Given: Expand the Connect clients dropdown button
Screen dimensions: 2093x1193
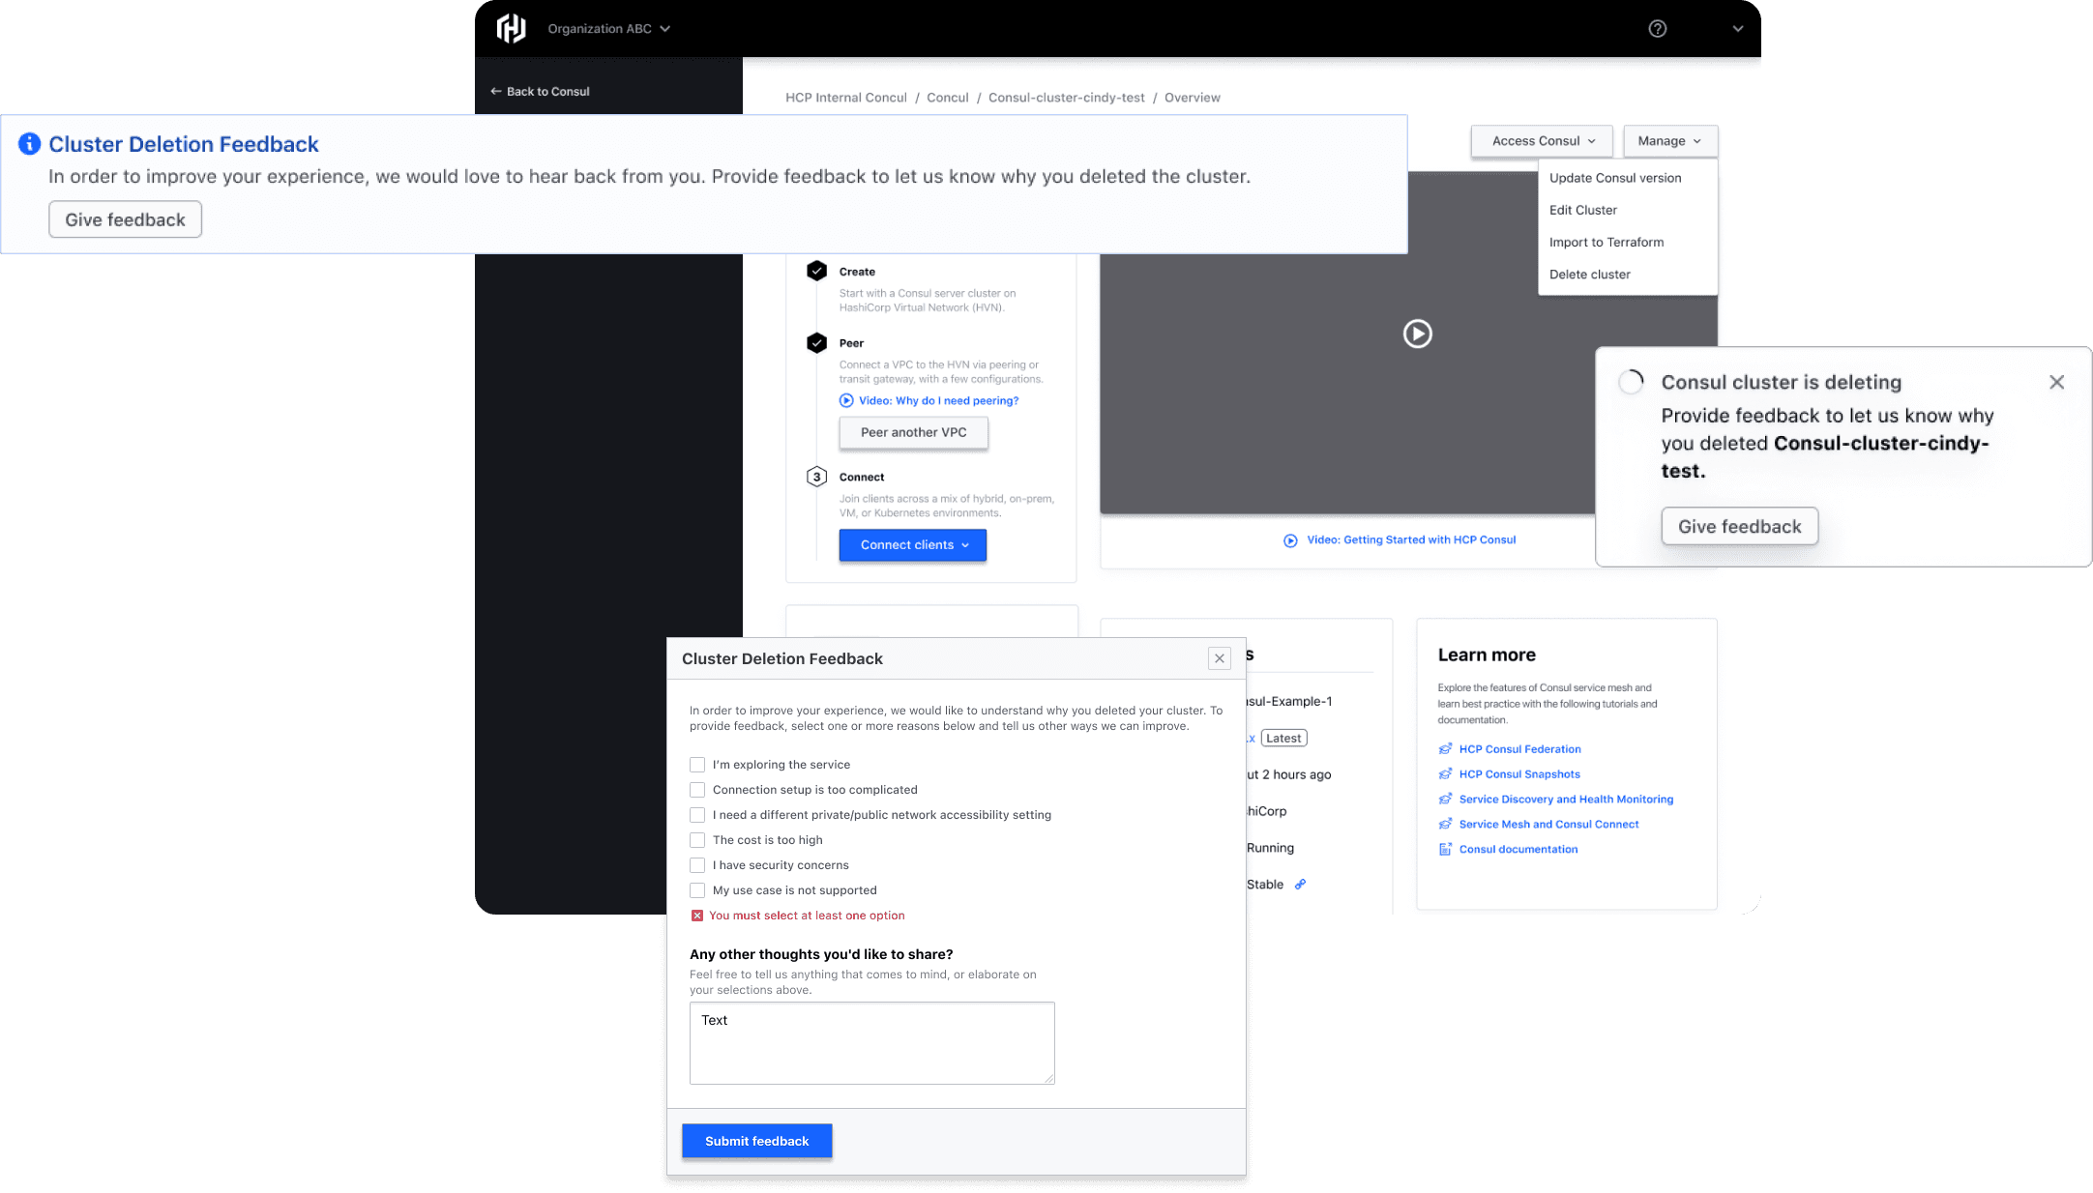Looking at the screenshot, I should pos(912,545).
